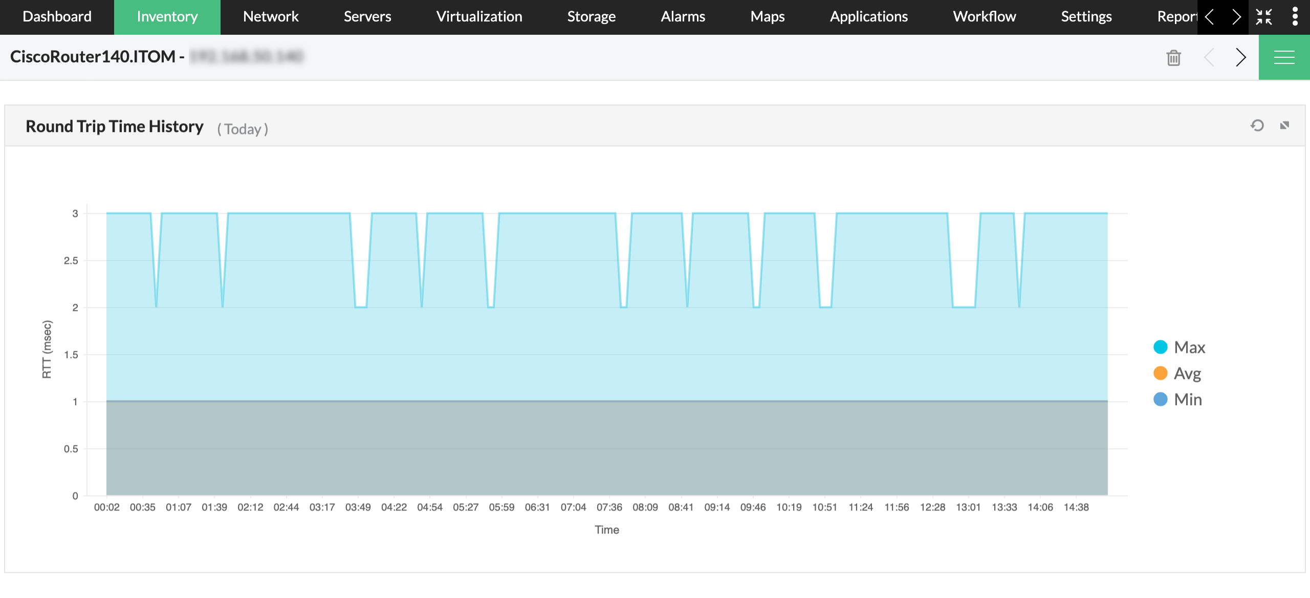Viewport: 1310px width, 598px height.
Task: Open the vertical three-dots menu
Action: tap(1295, 17)
